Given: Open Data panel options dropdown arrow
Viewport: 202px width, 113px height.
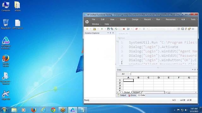Looking at the screenshot, I should coord(193,70).
